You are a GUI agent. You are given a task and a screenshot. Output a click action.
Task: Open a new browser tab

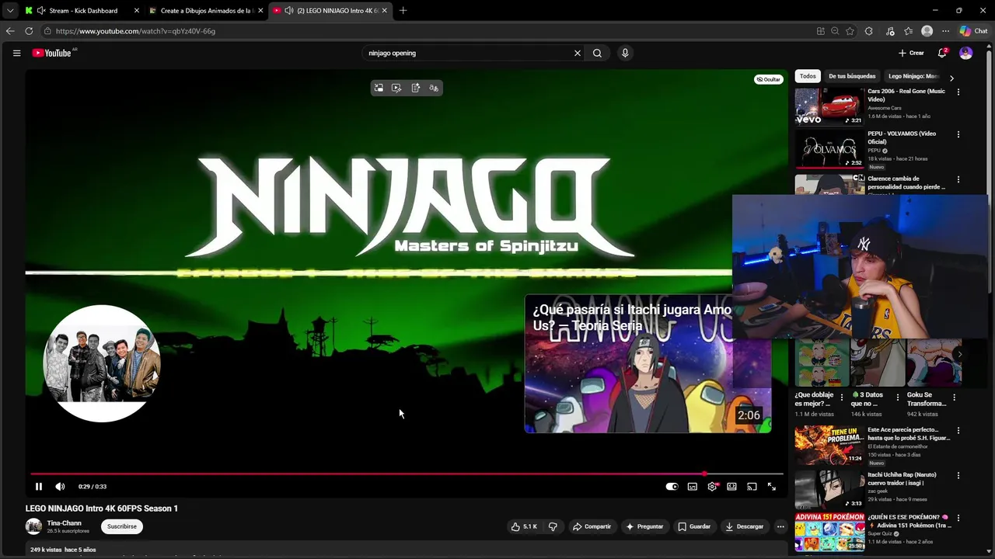pyautogui.click(x=403, y=11)
